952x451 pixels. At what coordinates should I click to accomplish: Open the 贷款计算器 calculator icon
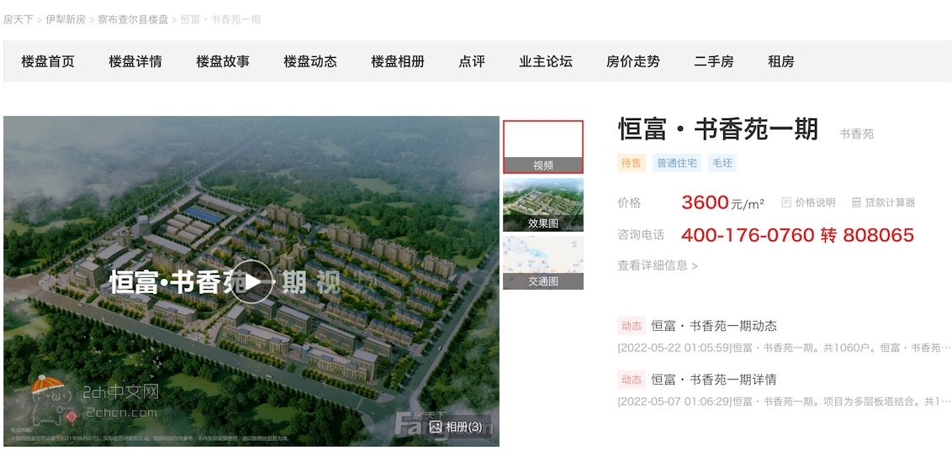856,202
